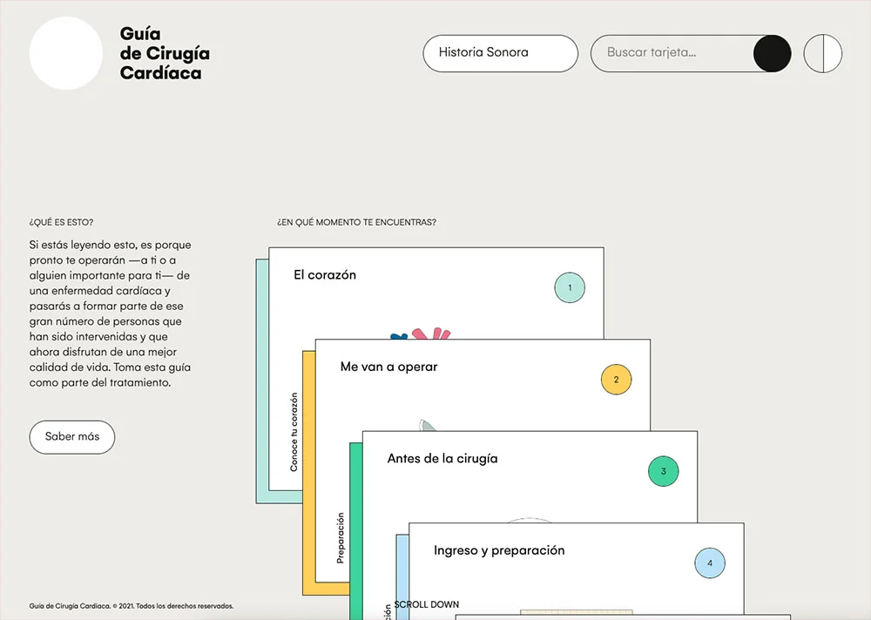Select the number 2 yellow badge
This screenshot has width=871, height=620.
tap(616, 380)
